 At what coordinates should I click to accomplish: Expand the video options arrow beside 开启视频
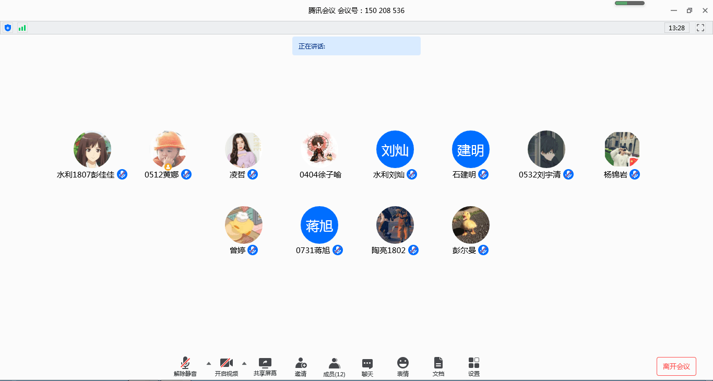[x=244, y=363]
